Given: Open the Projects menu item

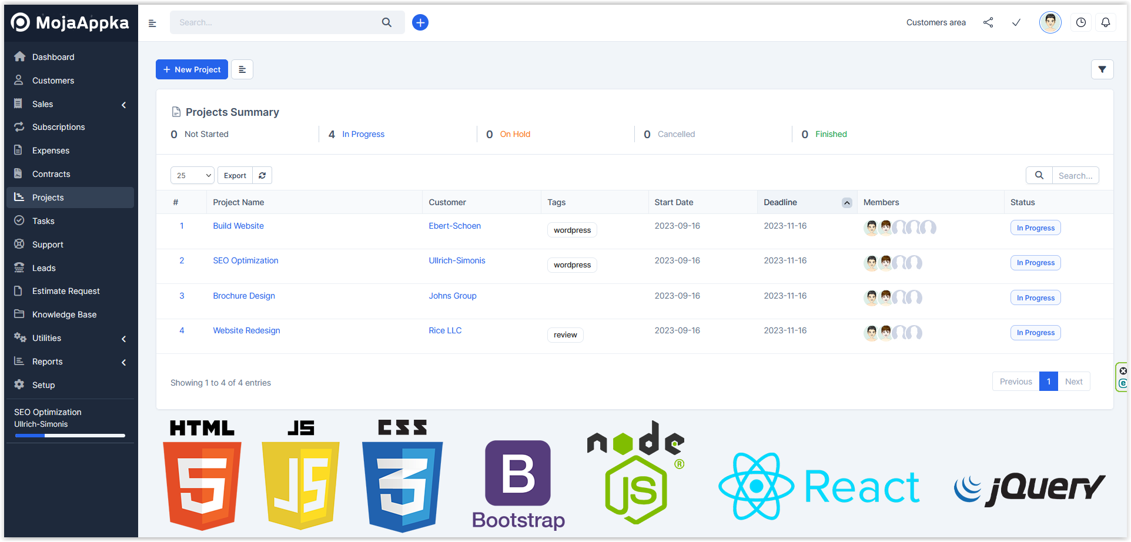Looking at the screenshot, I should click(x=70, y=198).
